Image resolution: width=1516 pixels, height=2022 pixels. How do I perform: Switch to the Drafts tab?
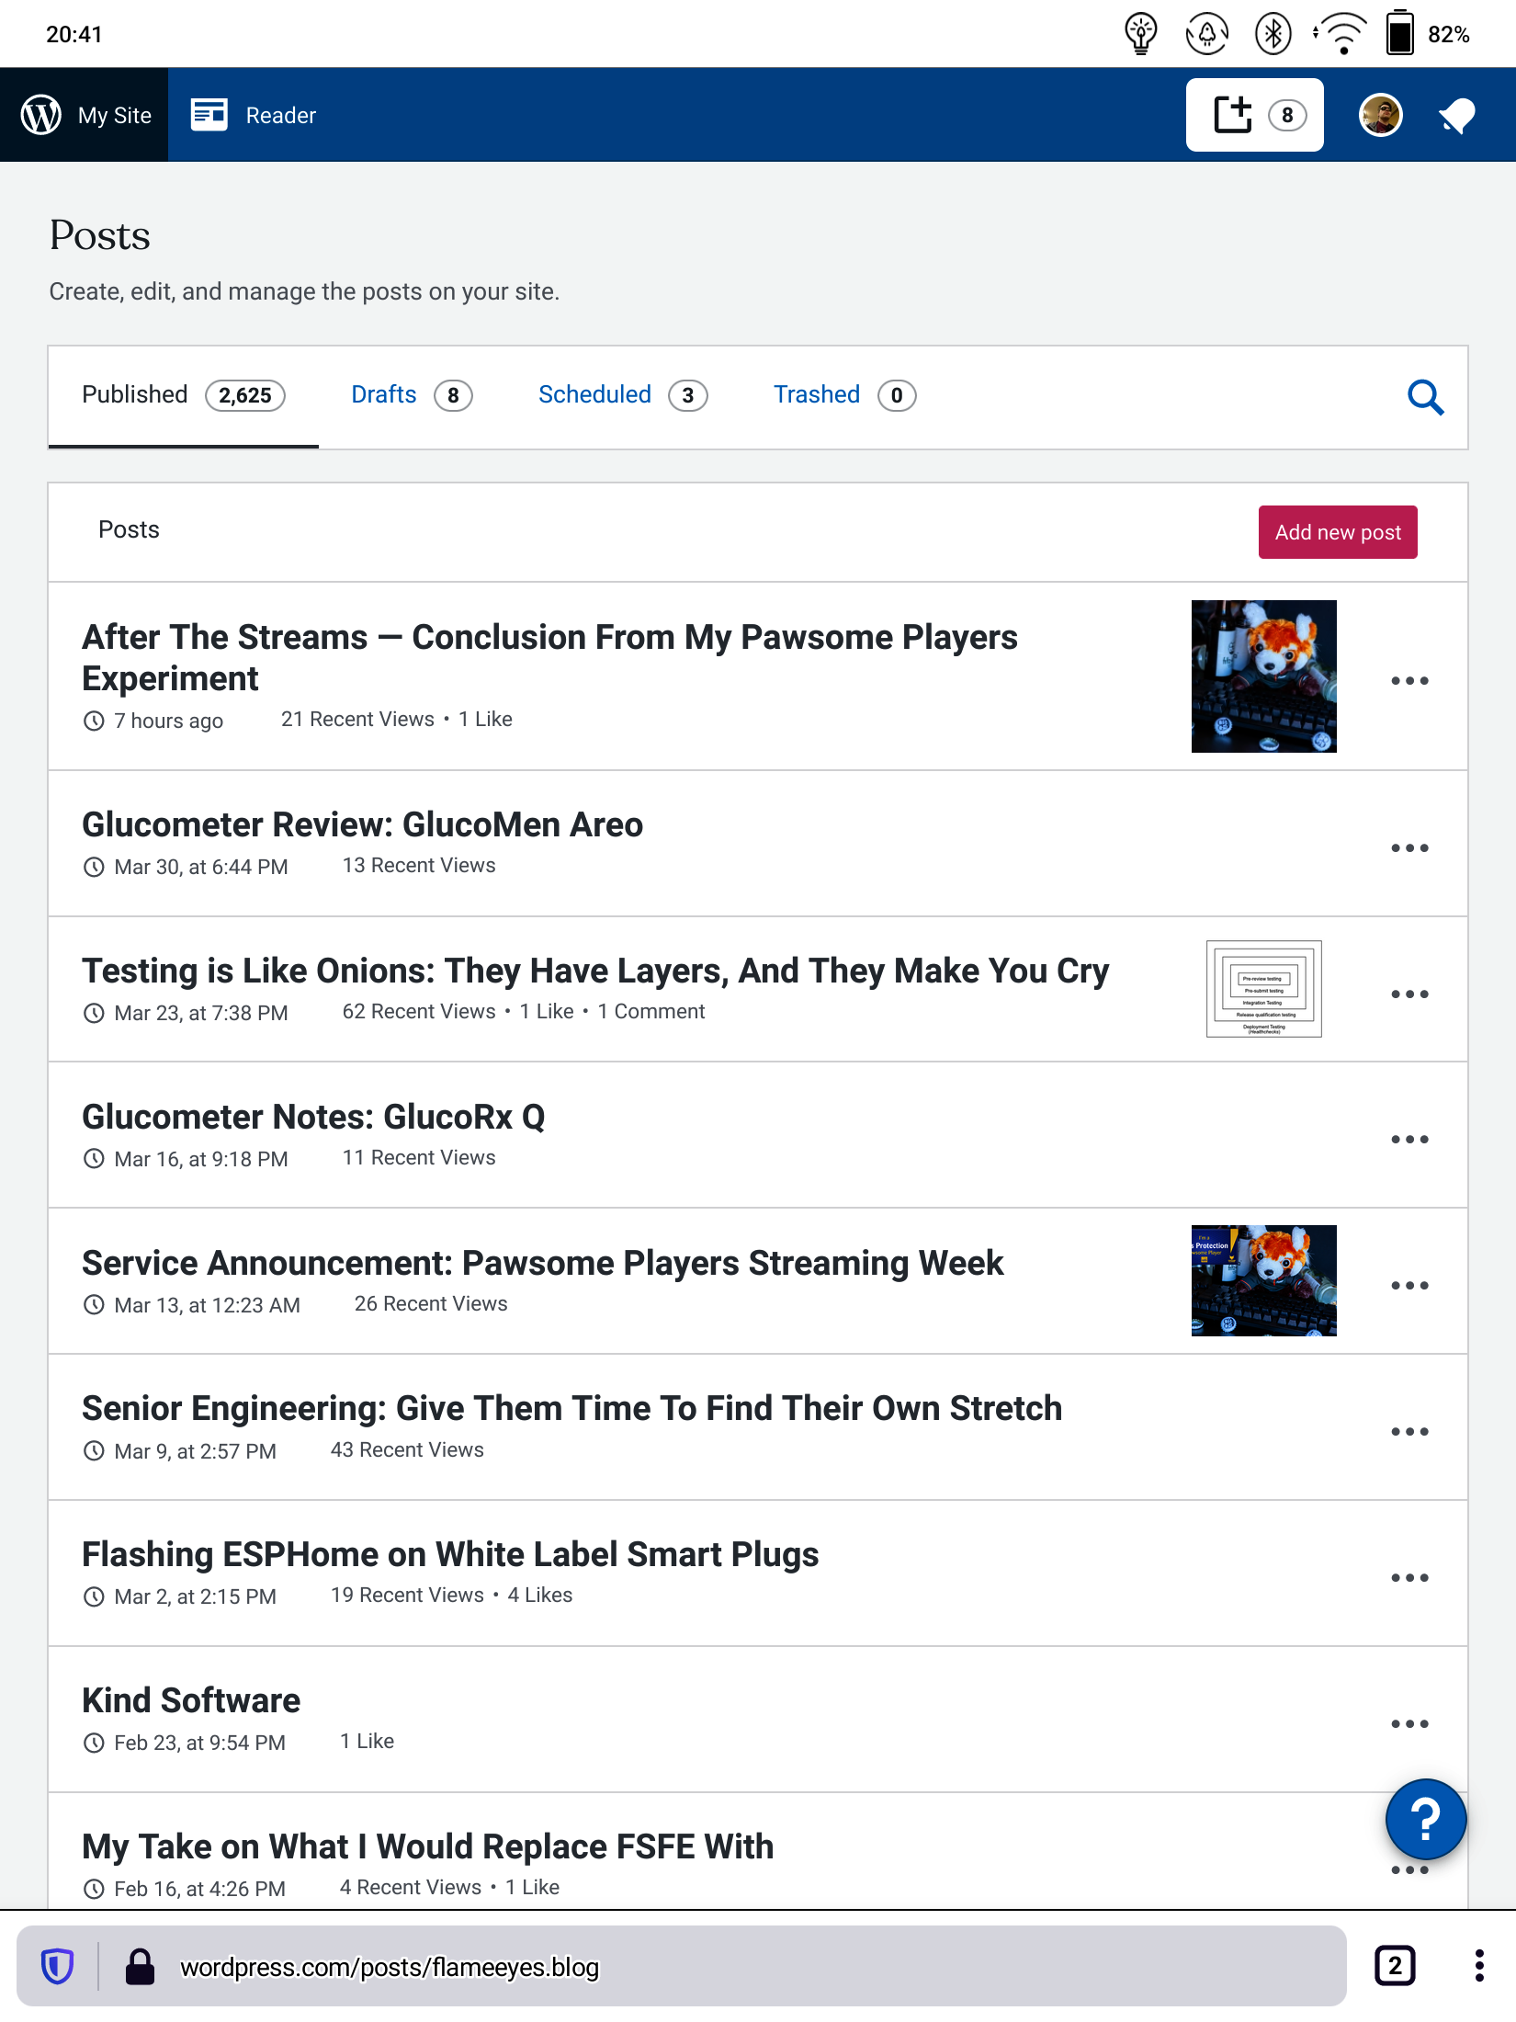[411, 395]
